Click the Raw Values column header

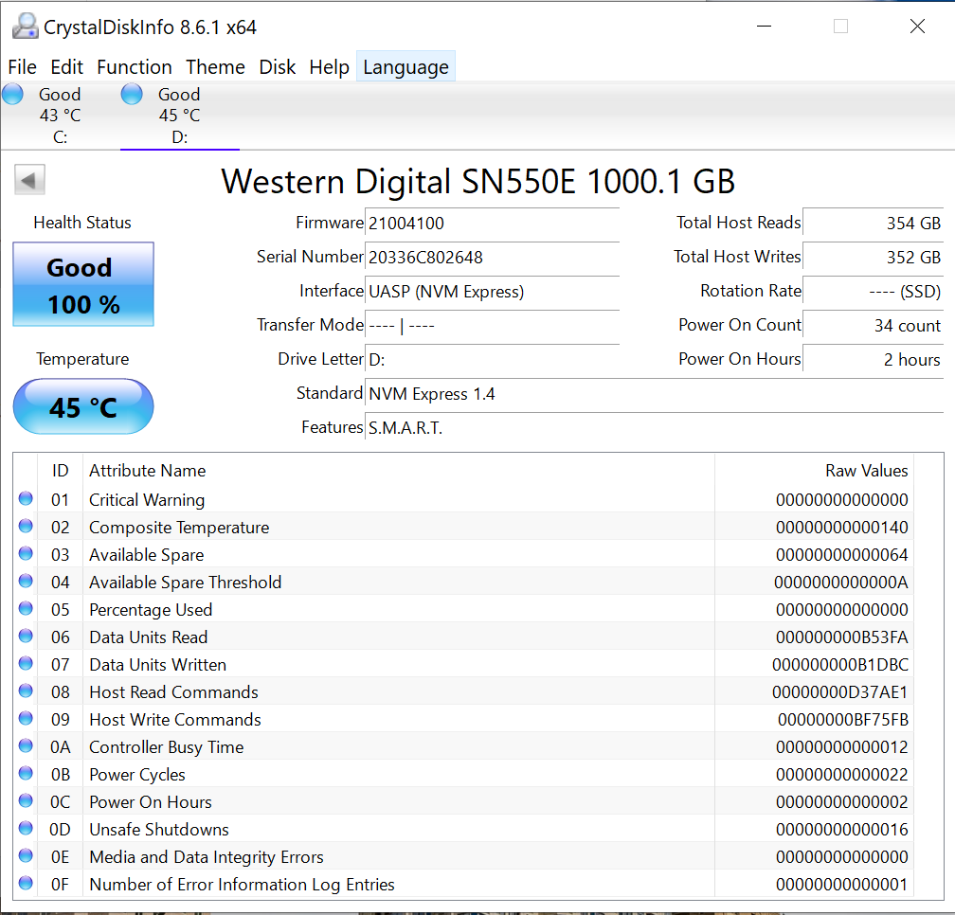866,471
